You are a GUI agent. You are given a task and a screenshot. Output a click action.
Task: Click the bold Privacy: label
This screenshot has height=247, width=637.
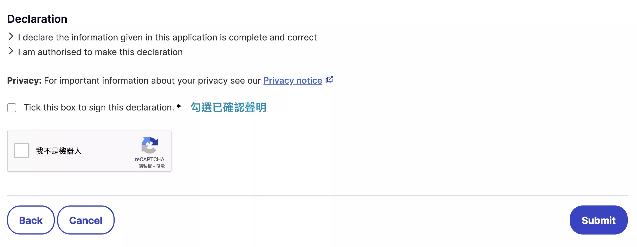24,81
